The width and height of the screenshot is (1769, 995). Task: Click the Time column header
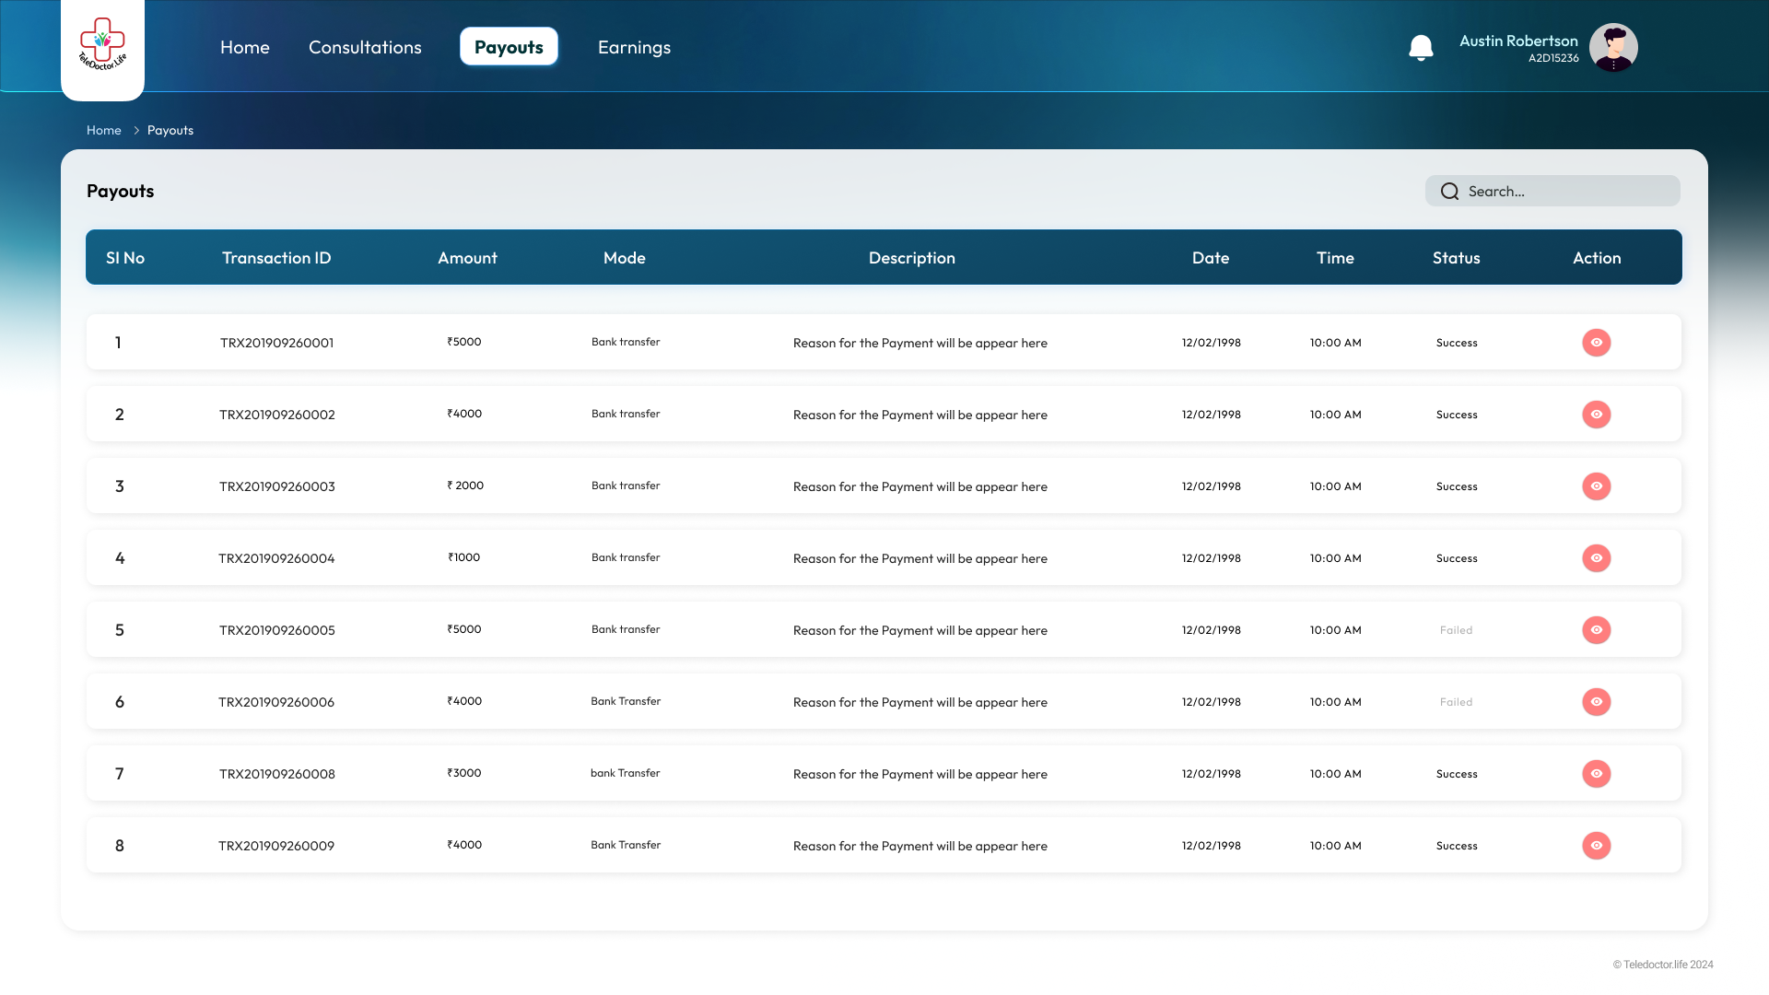tap(1335, 258)
